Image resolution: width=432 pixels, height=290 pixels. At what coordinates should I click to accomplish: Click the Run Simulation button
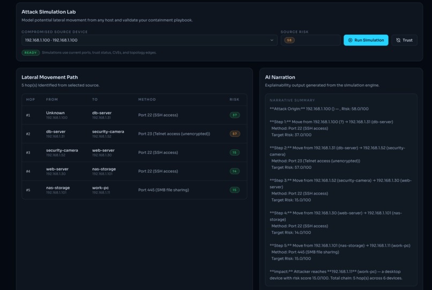coord(366,40)
